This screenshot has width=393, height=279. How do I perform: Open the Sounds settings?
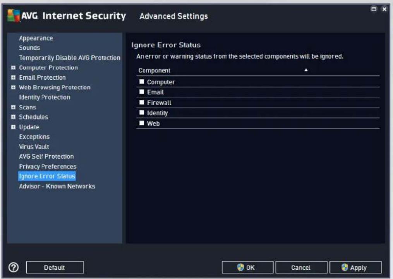(x=29, y=48)
